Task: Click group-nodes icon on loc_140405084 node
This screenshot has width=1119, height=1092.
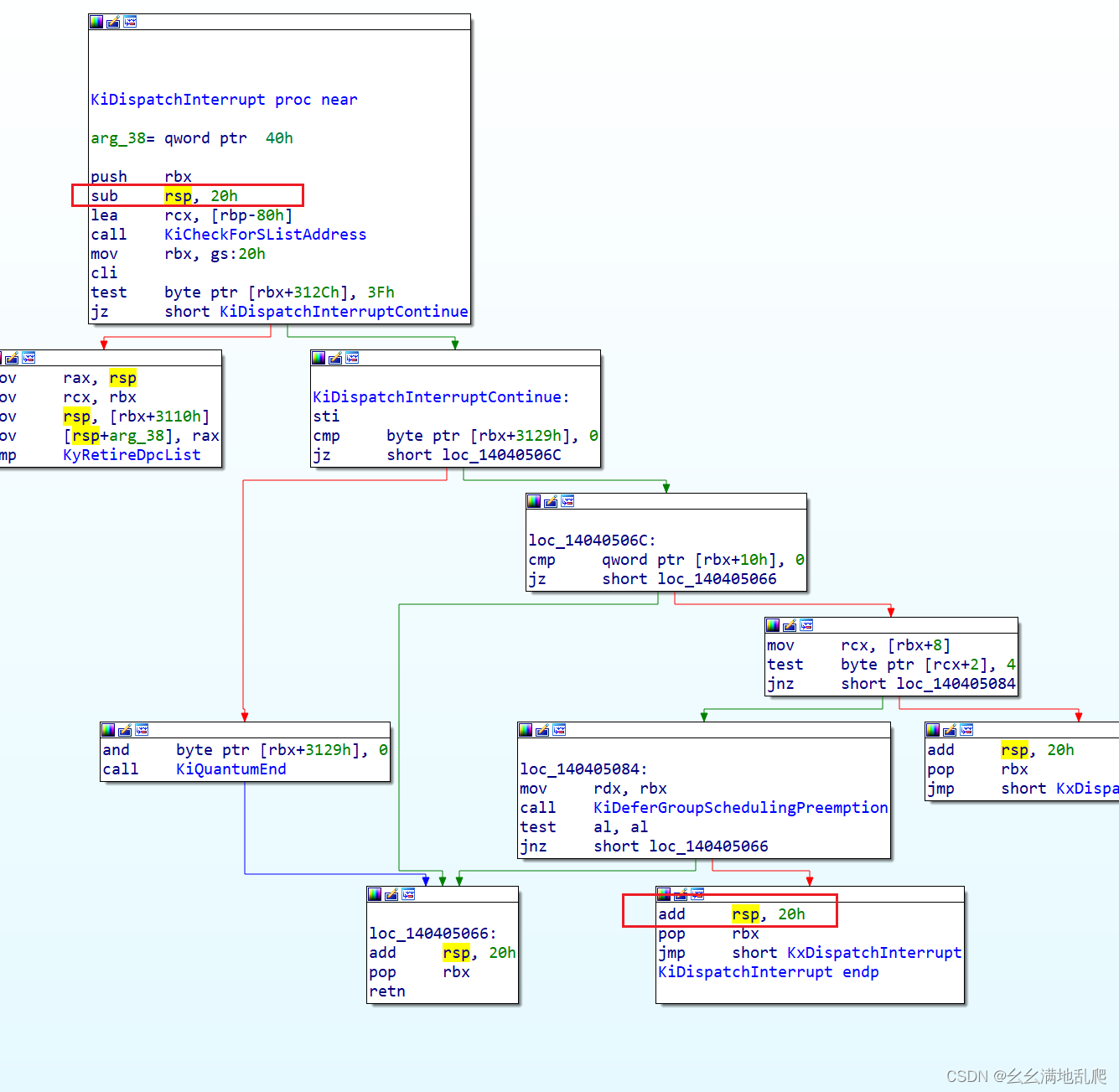Action: 559,730
